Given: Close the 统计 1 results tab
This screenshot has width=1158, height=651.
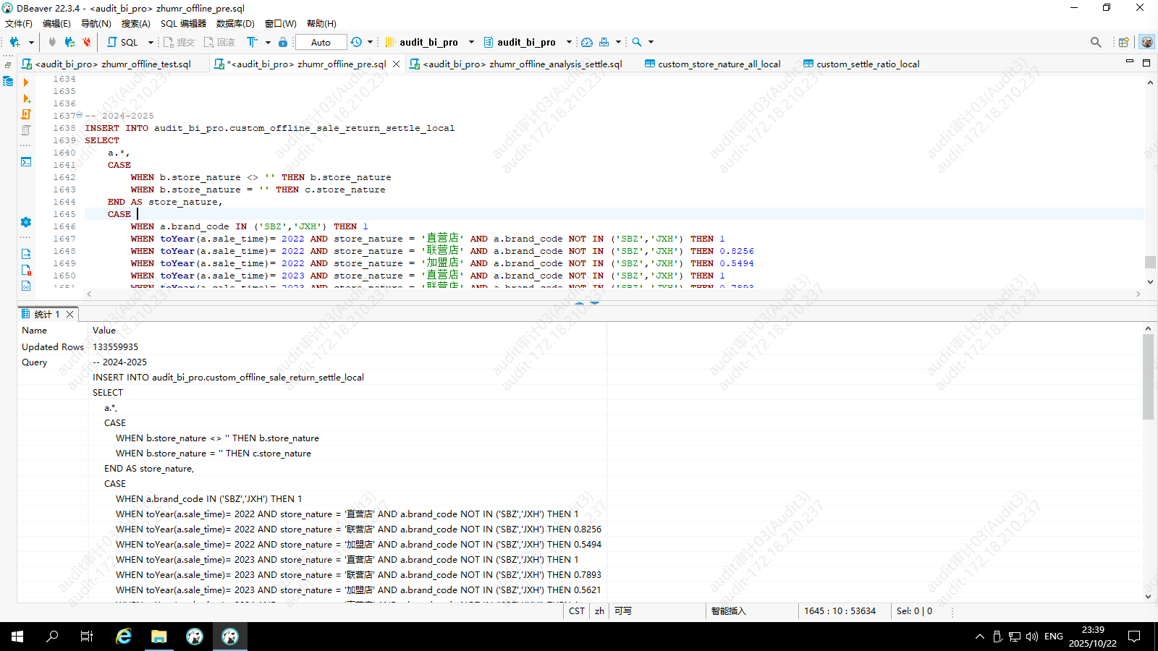Looking at the screenshot, I should tap(70, 314).
